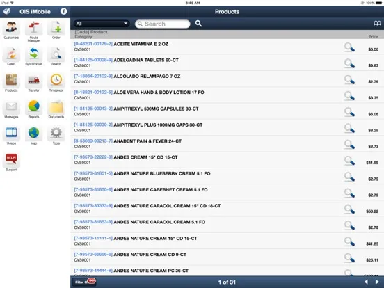View details for ALOE VERA HAND & BODY LOTION

point(349,96)
